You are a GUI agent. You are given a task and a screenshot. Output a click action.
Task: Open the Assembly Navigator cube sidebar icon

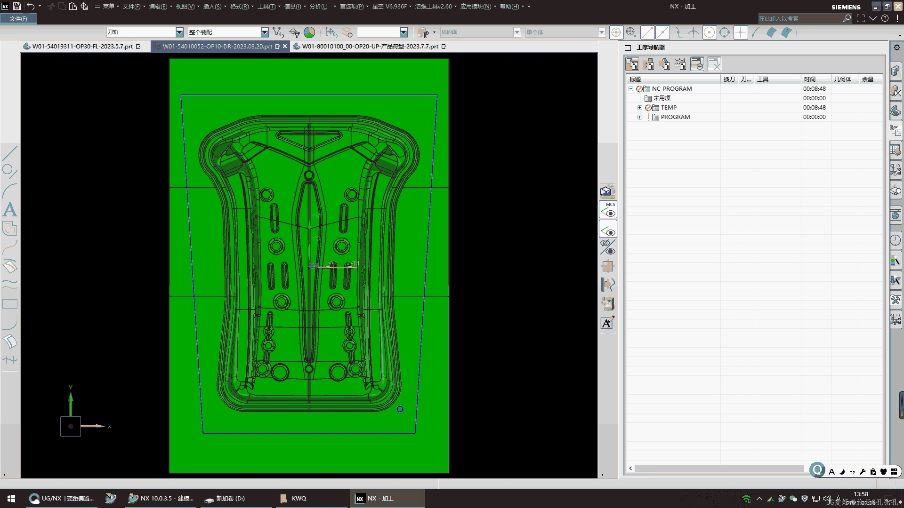pos(896,71)
